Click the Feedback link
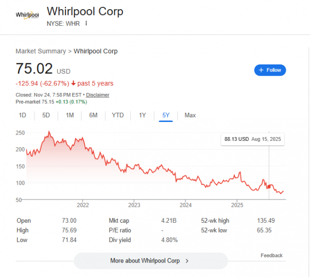Screen dimensions: 310x277 coord(271,255)
